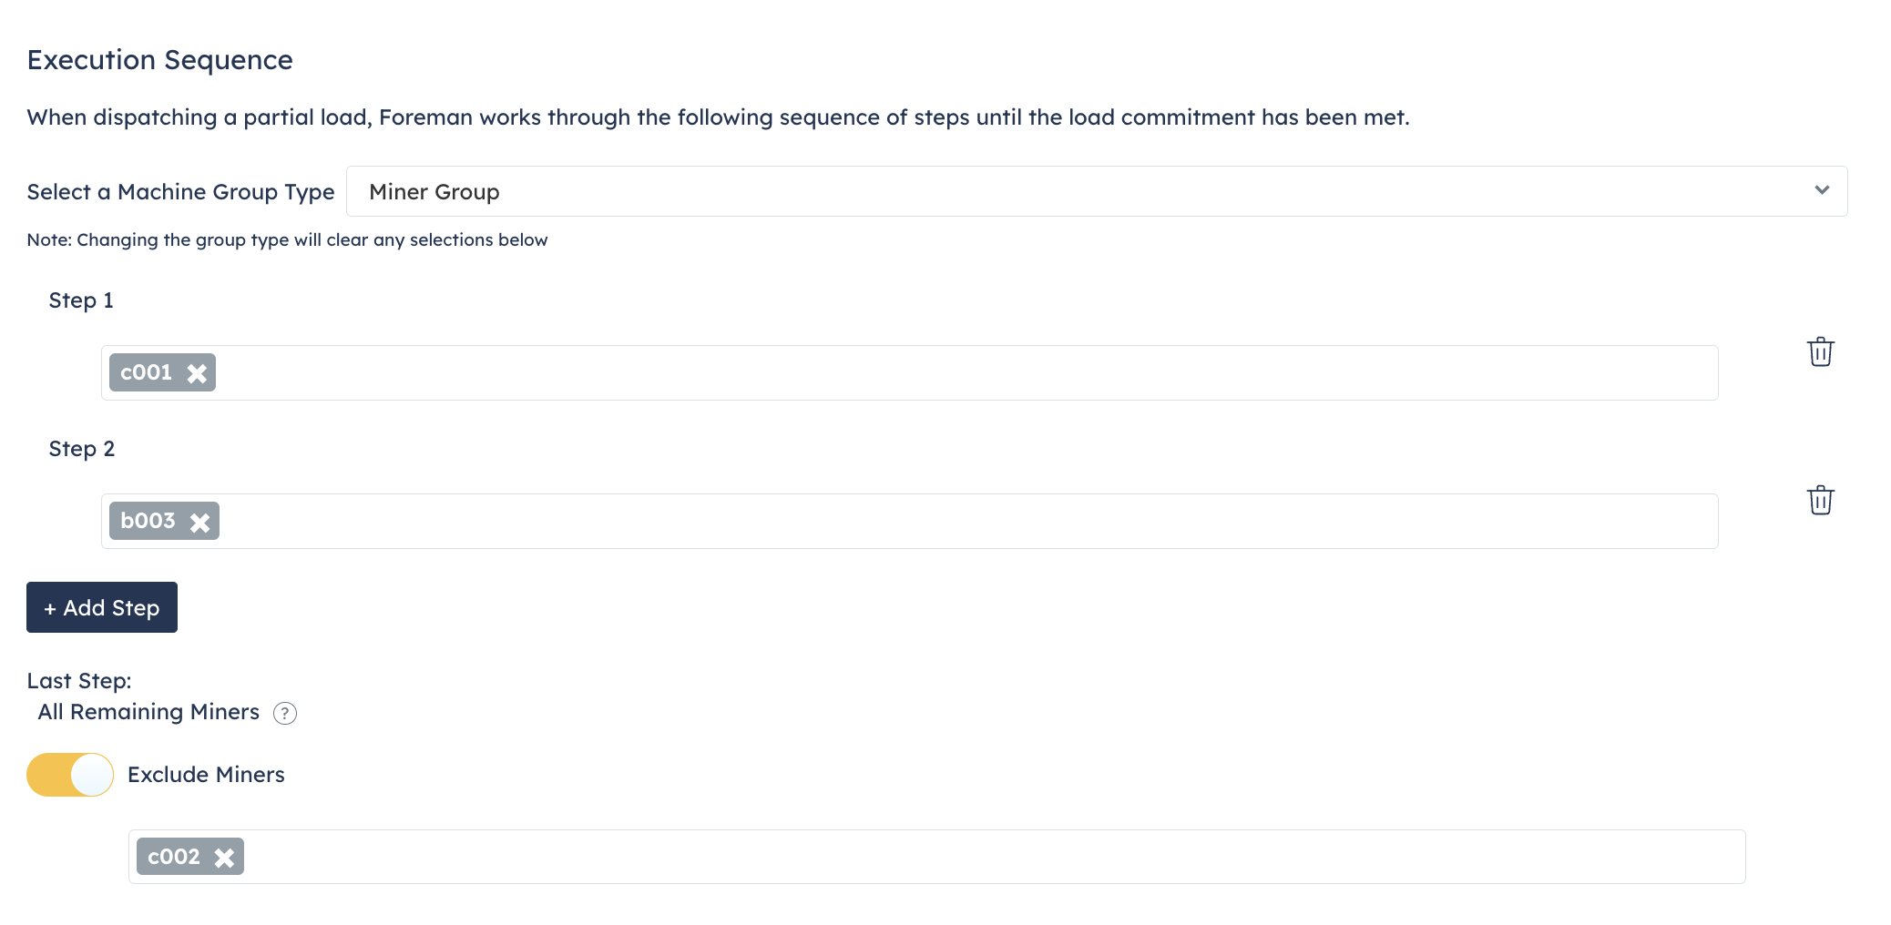Click the Step 1 heading

point(81,300)
